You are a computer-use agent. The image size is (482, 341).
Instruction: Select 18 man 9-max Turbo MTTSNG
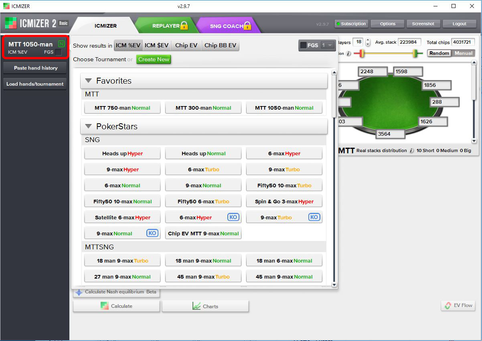click(122, 261)
